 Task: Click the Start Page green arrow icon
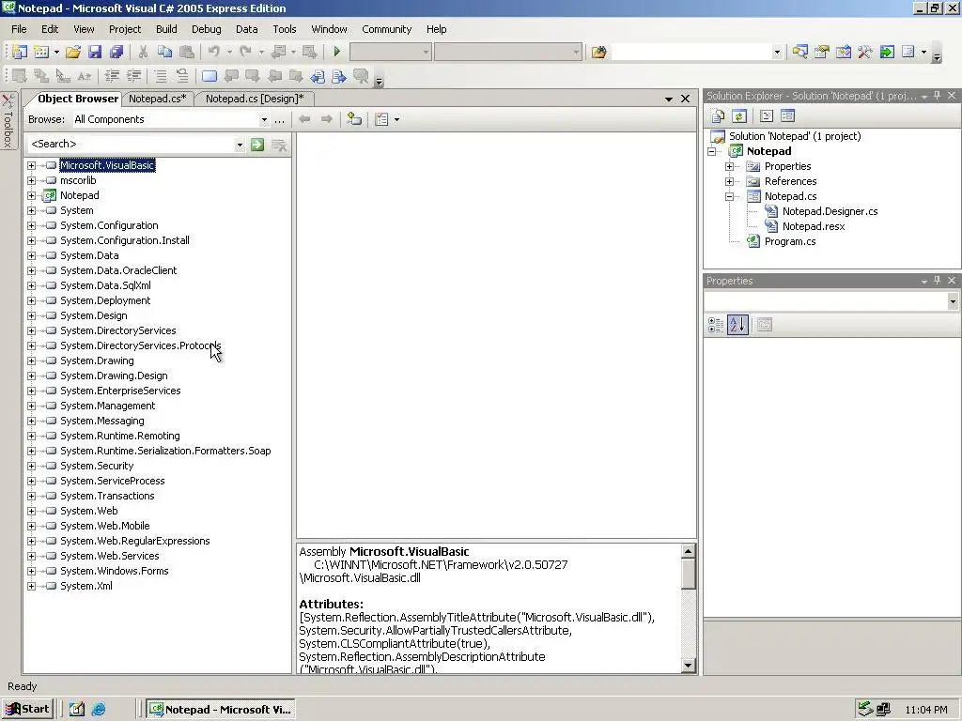pos(887,53)
